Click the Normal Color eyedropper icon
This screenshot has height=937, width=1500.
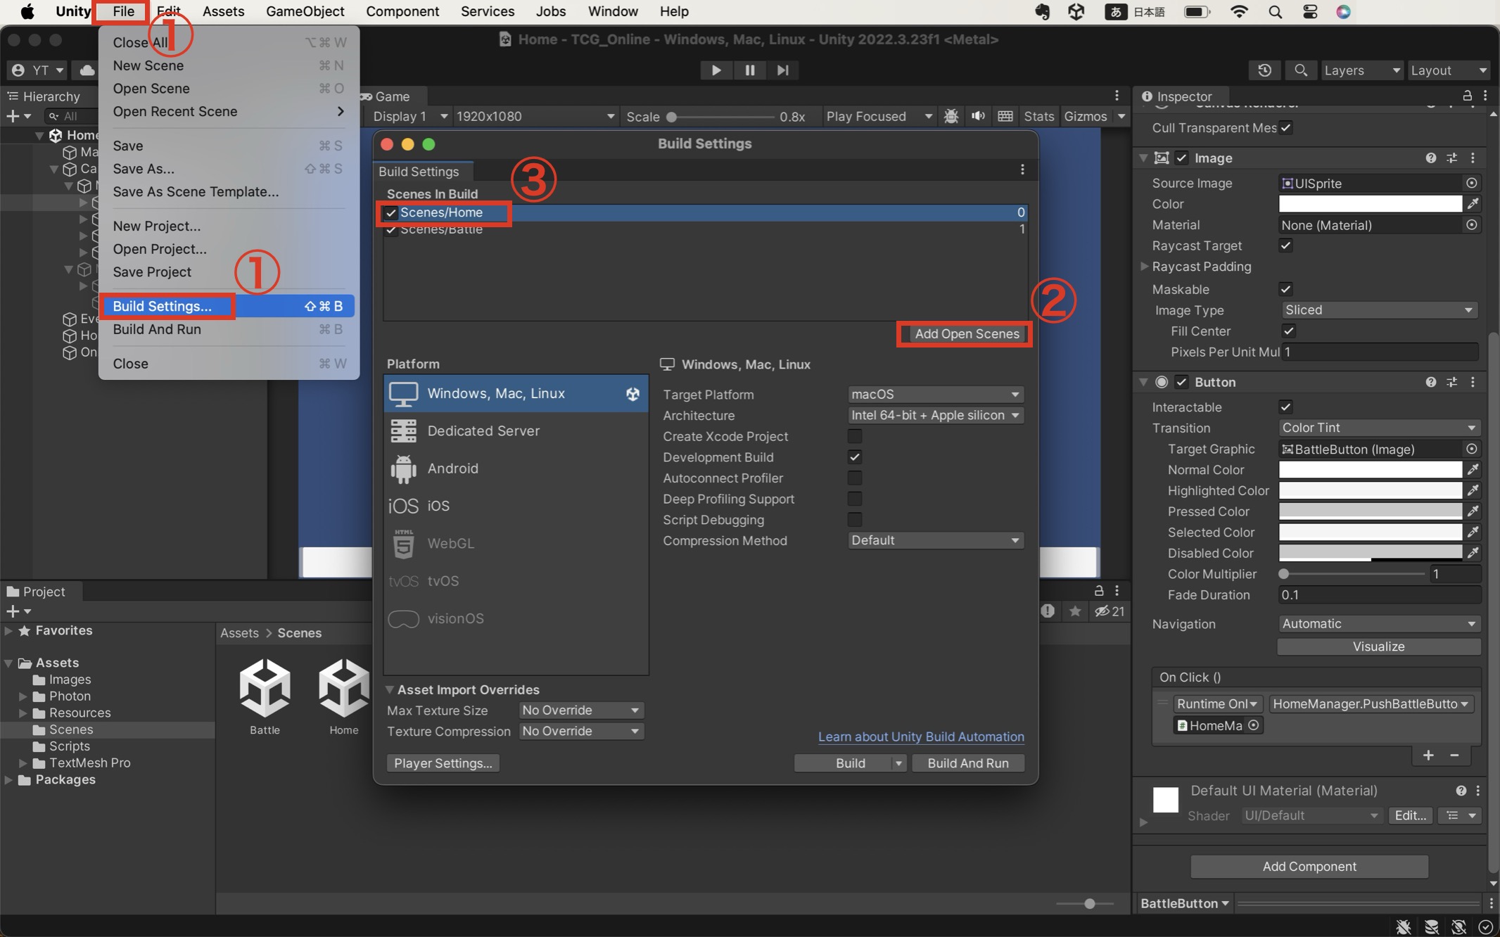(1473, 470)
